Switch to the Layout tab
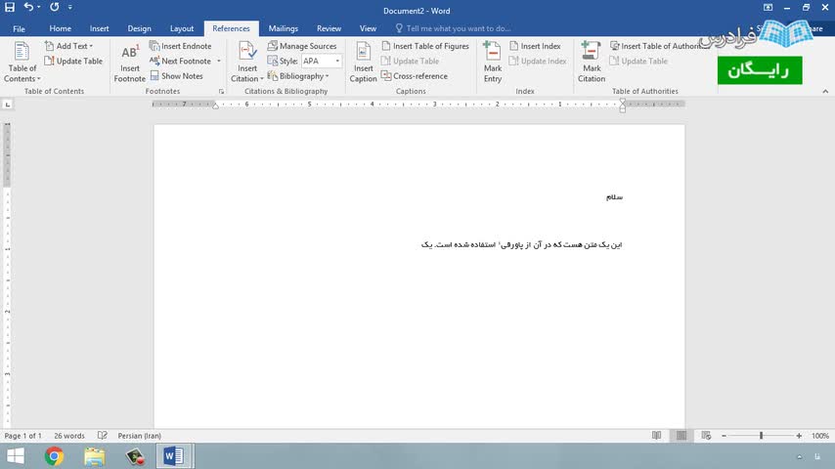Image resolution: width=835 pixels, height=469 pixels. pos(182,28)
